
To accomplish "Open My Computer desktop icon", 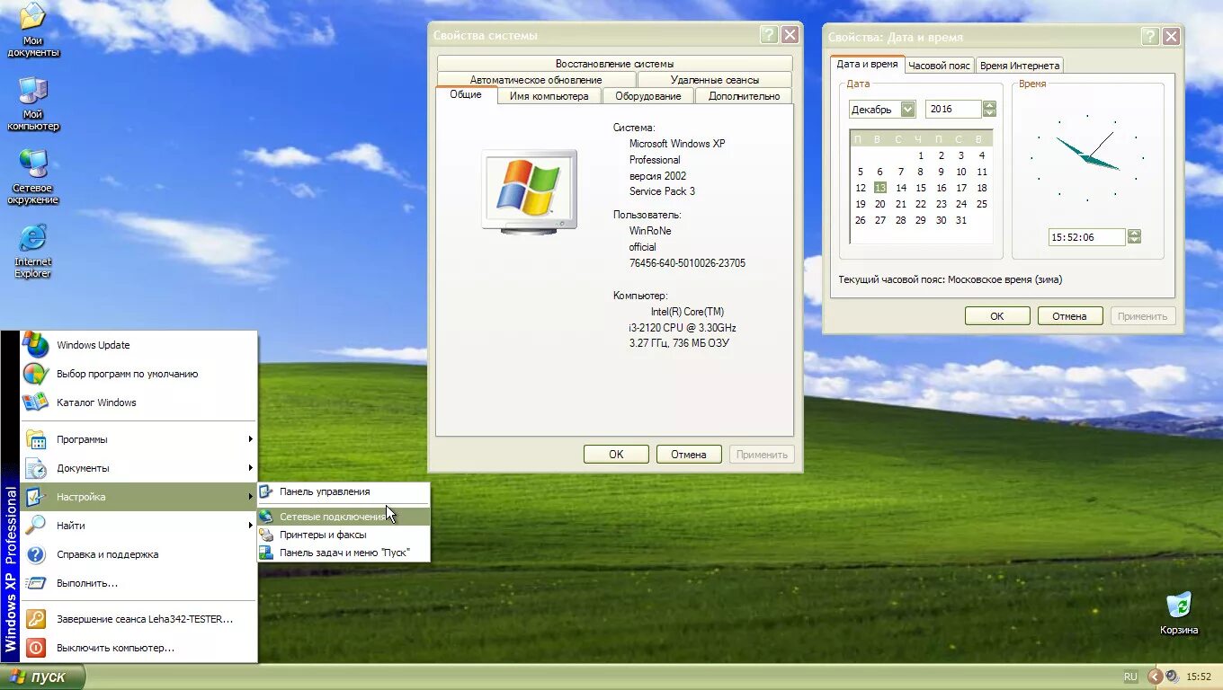I will click(x=33, y=104).
